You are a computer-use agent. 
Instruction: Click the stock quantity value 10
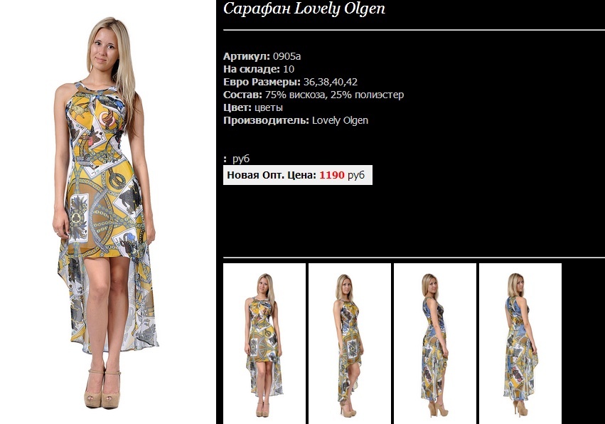[289, 69]
